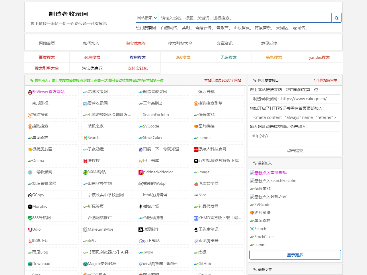
Task: Click the yellow star icon beside 极简朋友圈
Action: click(x=30, y=149)
